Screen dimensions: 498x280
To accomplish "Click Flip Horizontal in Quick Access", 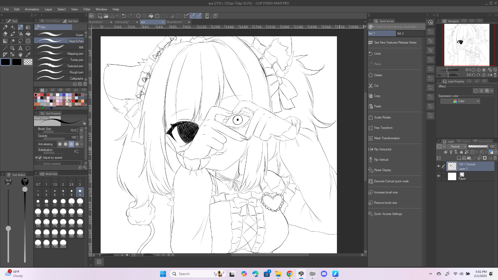I will [x=395, y=149].
